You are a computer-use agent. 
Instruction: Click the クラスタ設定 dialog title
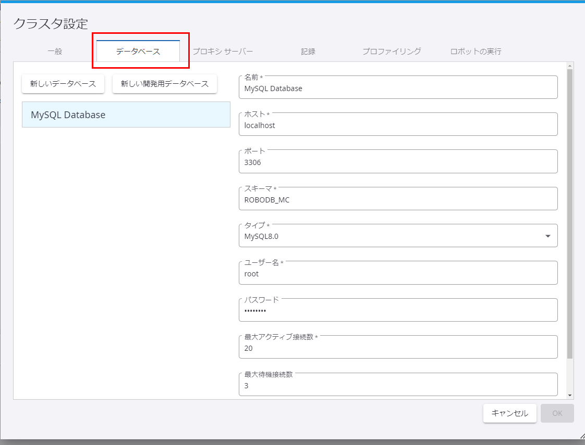(51, 24)
